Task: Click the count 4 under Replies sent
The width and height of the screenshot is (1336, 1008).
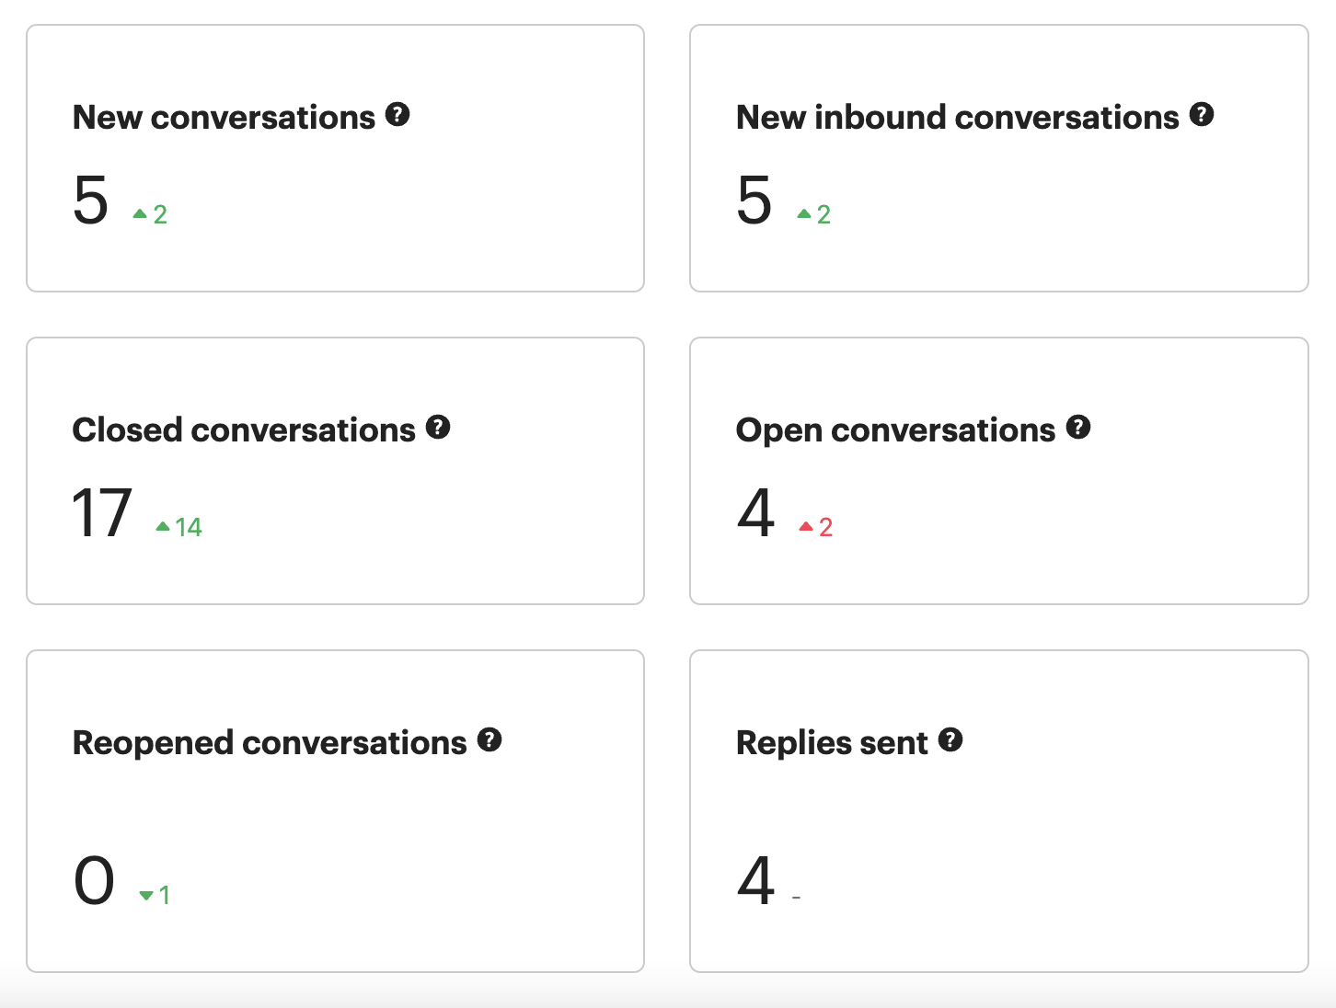Action: 755,881
